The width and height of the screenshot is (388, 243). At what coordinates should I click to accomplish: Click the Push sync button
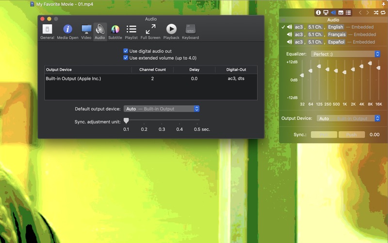[351, 135]
